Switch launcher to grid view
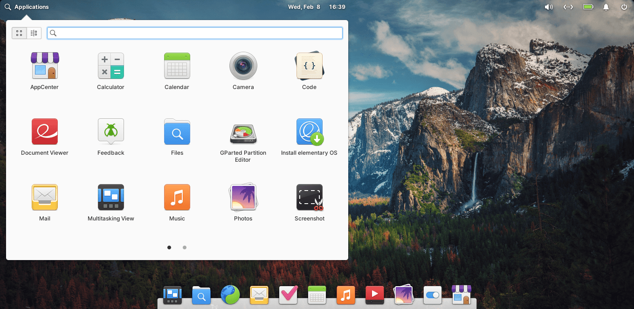This screenshot has width=634, height=309. 19,33
